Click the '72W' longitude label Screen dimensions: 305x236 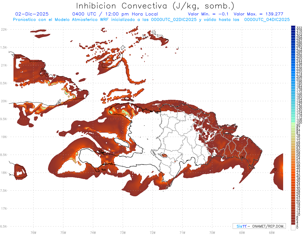point(152,232)
